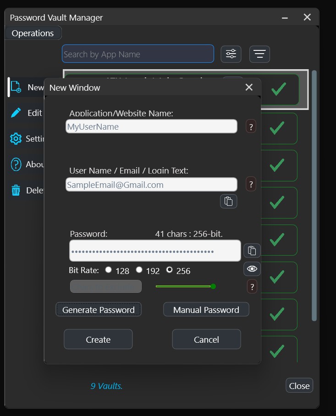Click the Generate Password button
336x416 pixels.
coord(99,310)
